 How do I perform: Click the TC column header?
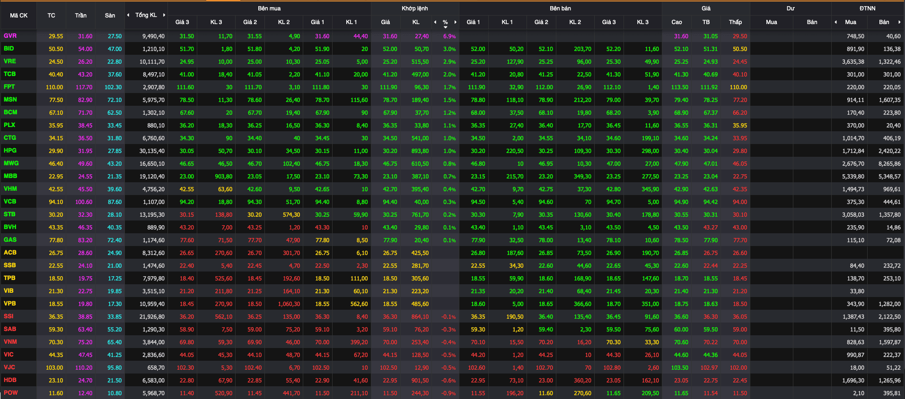(51, 15)
